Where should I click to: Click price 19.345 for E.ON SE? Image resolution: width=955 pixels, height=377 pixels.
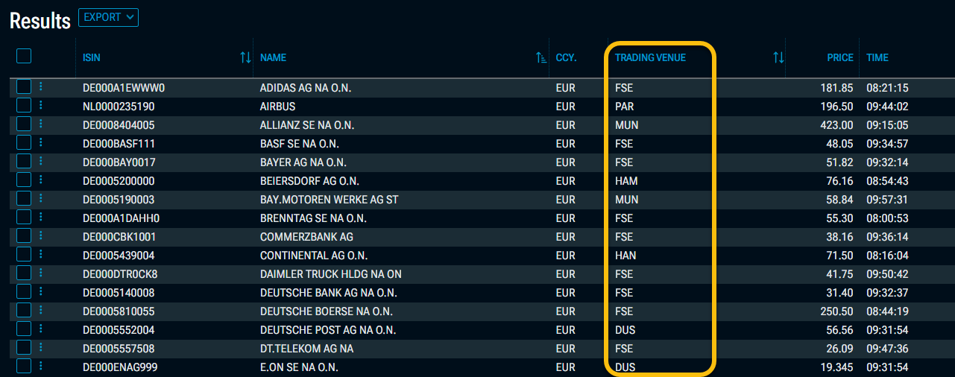[837, 367]
